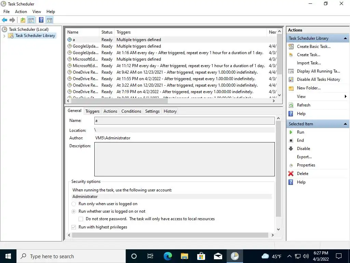Switch to the Actions tab
The height and width of the screenshot is (263, 350).
110,111
